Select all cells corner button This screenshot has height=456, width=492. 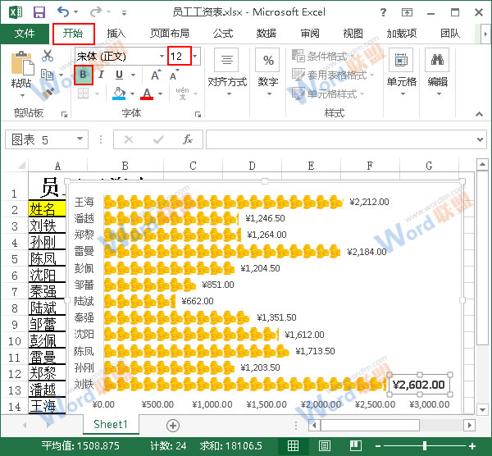[21, 165]
